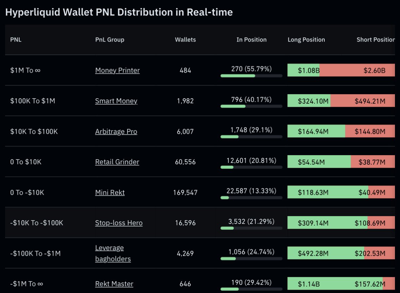Select the -$10K To -$100K PNL cell
The image size is (400, 293).
(x=37, y=223)
